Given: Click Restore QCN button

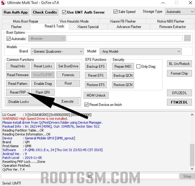Looking at the screenshot, I should (x=123, y=85).
